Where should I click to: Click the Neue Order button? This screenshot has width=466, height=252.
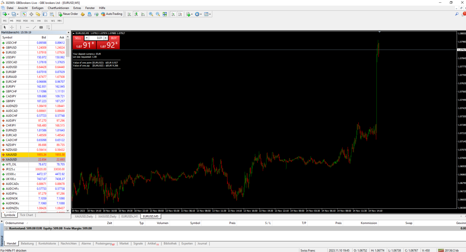tap(68, 14)
